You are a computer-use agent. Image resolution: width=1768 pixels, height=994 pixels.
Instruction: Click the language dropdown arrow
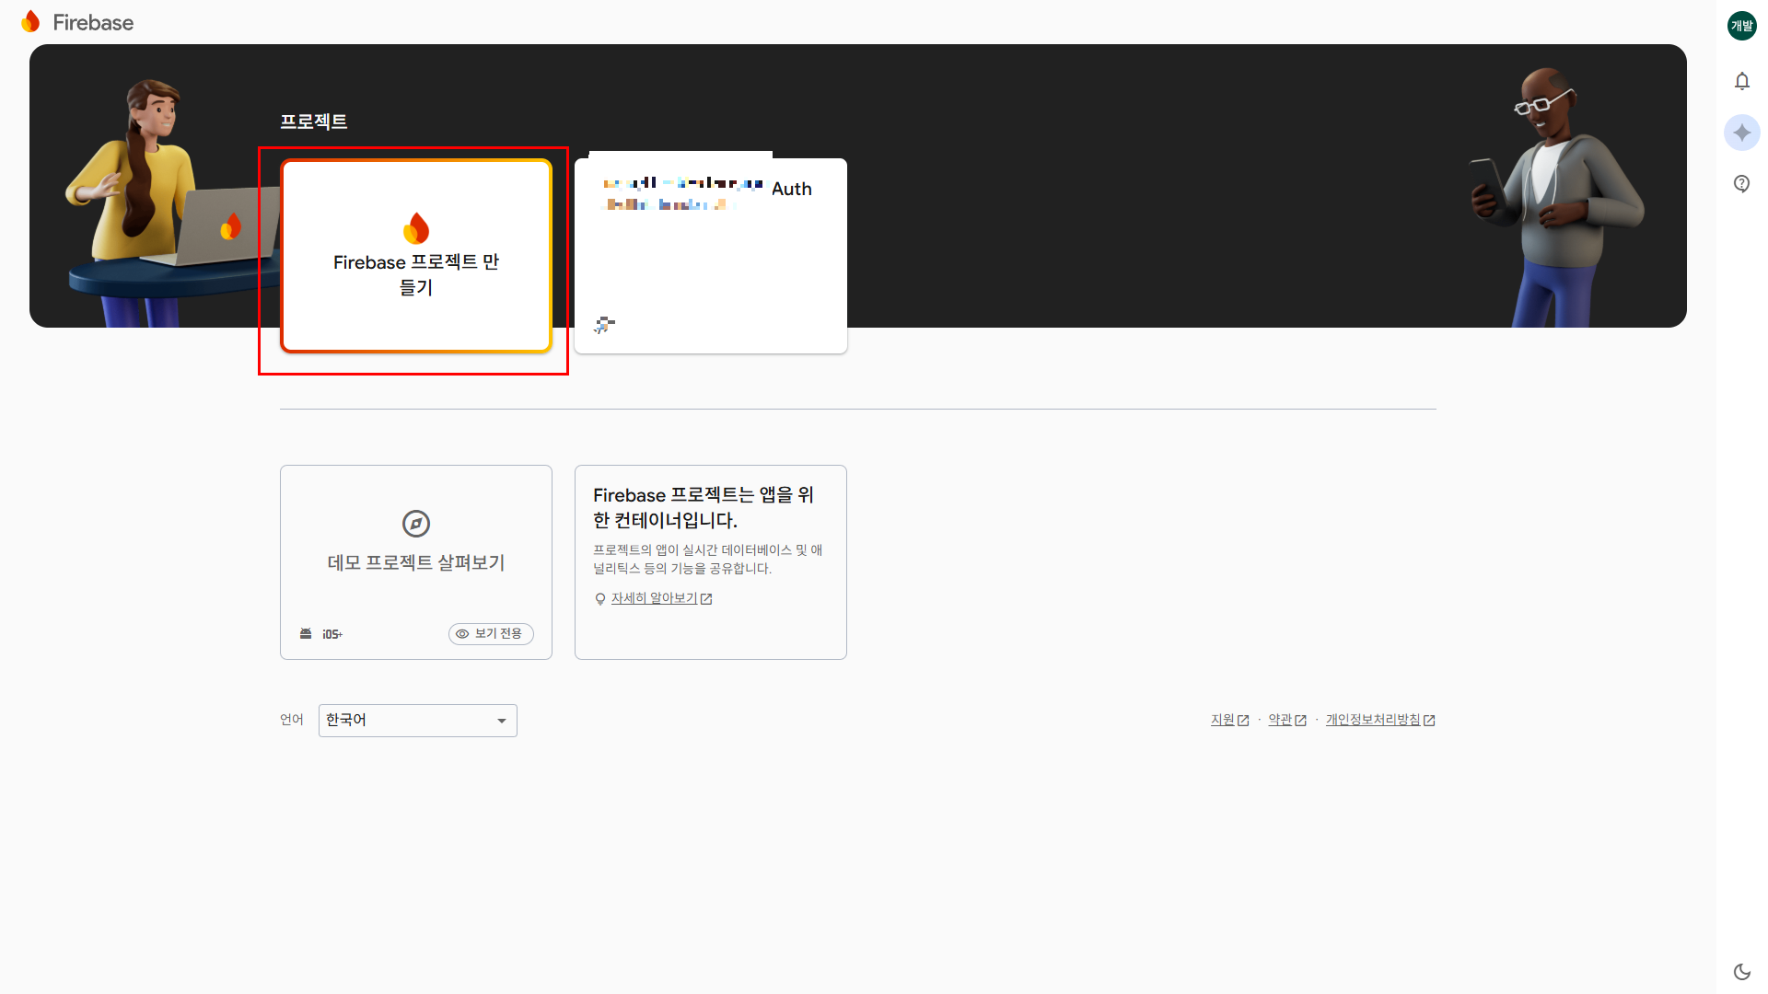point(502,721)
